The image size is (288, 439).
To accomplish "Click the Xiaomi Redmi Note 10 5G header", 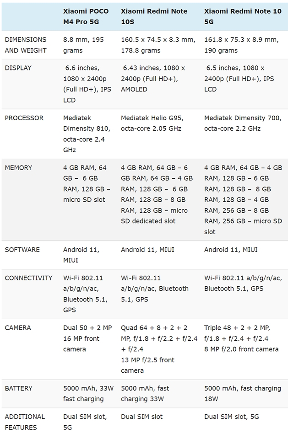I will pos(243,16).
